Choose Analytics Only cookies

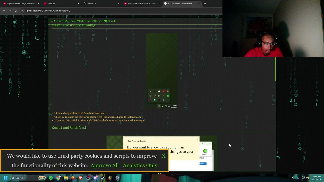click(x=140, y=165)
